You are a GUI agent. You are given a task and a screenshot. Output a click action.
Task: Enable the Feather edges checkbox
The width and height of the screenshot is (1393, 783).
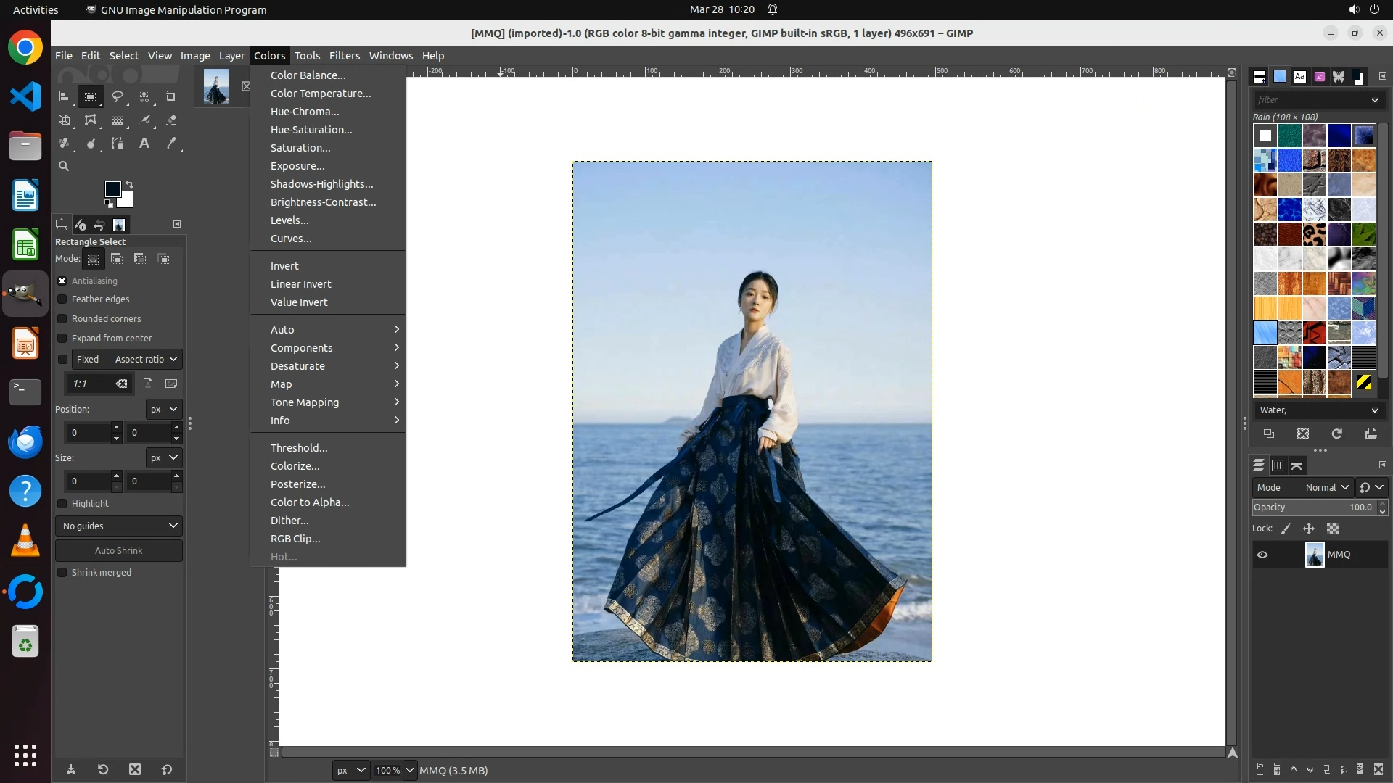[x=62, y=299]
